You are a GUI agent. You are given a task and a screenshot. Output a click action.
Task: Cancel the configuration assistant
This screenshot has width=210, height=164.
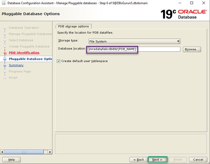click(x=198, y=159)
